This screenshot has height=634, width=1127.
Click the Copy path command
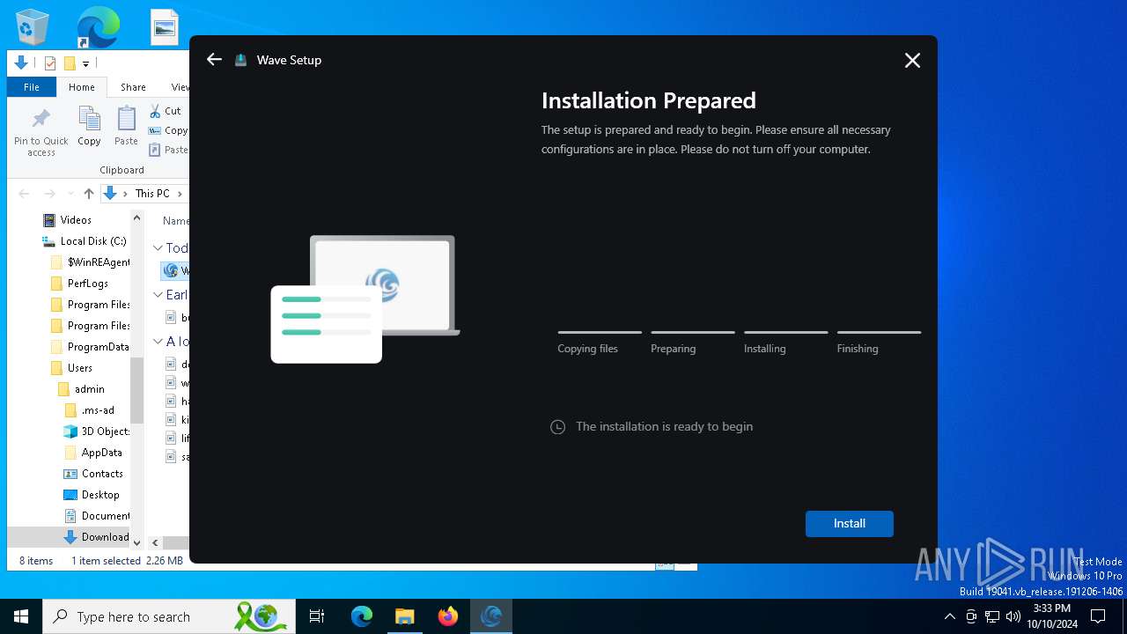[168, 130]
